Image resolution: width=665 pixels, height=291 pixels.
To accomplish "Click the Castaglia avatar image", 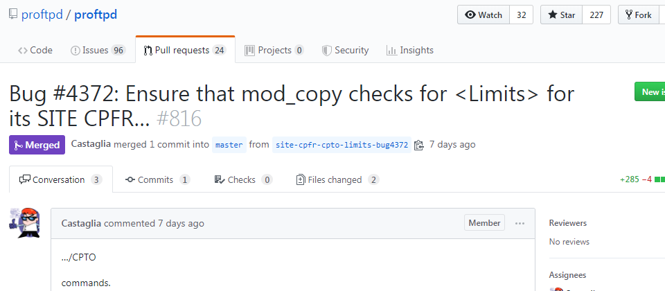I will pyautogui.click(x=24, y=223).
